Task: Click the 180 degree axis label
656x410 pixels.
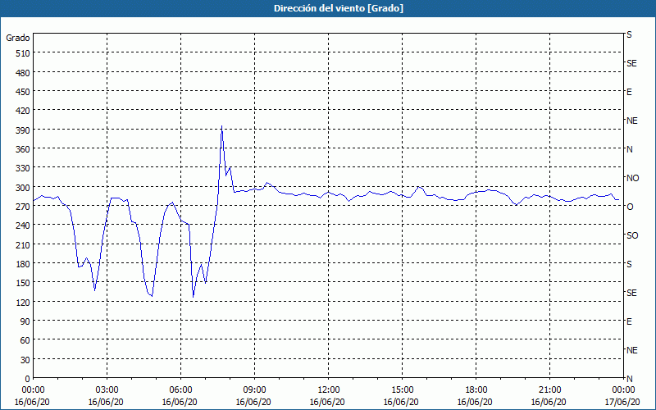Action: pos(24,264)
